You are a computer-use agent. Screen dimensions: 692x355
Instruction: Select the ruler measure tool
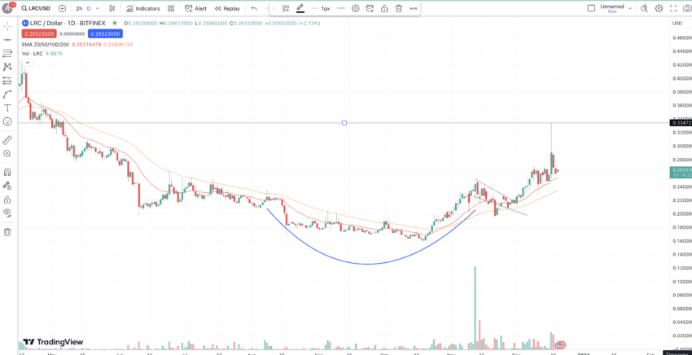click(x=7, y=140)
